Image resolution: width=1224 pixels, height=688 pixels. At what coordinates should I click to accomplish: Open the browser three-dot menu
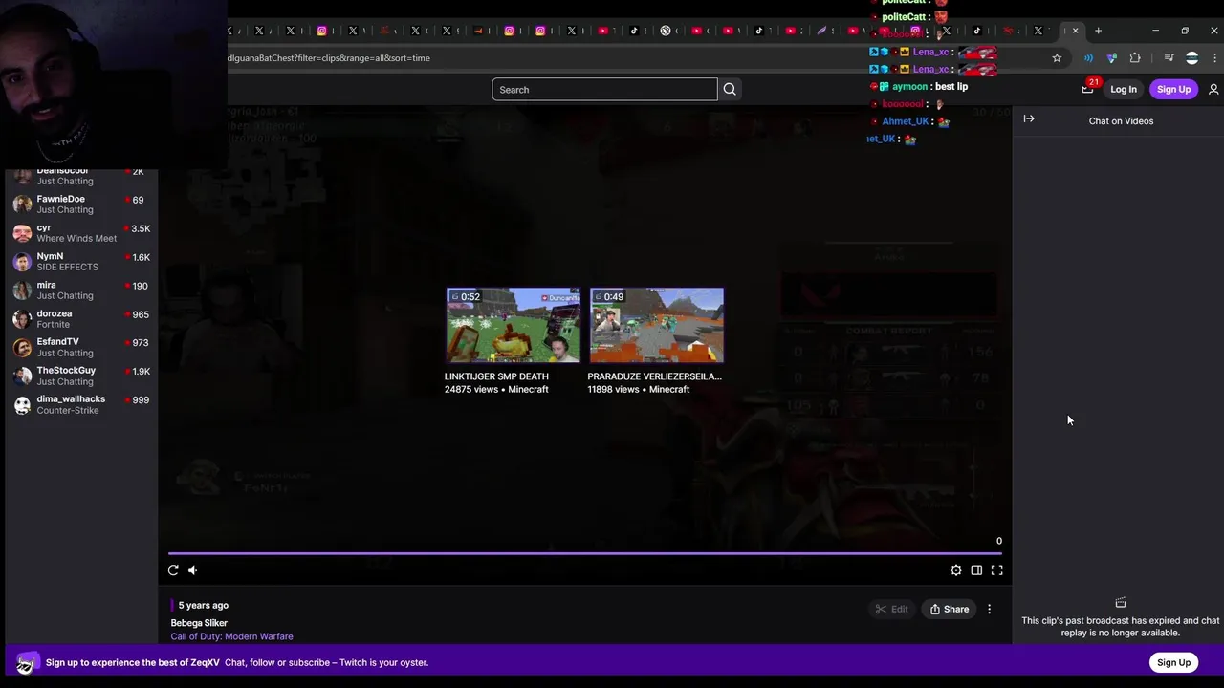coord(1214,58)
